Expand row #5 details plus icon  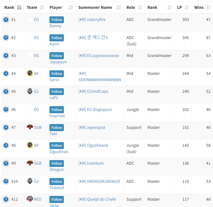pos(6,91)
